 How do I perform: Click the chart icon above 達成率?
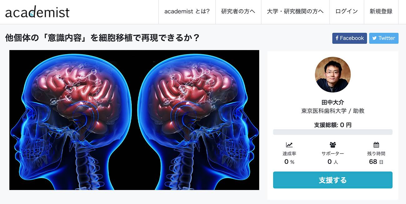289,145
